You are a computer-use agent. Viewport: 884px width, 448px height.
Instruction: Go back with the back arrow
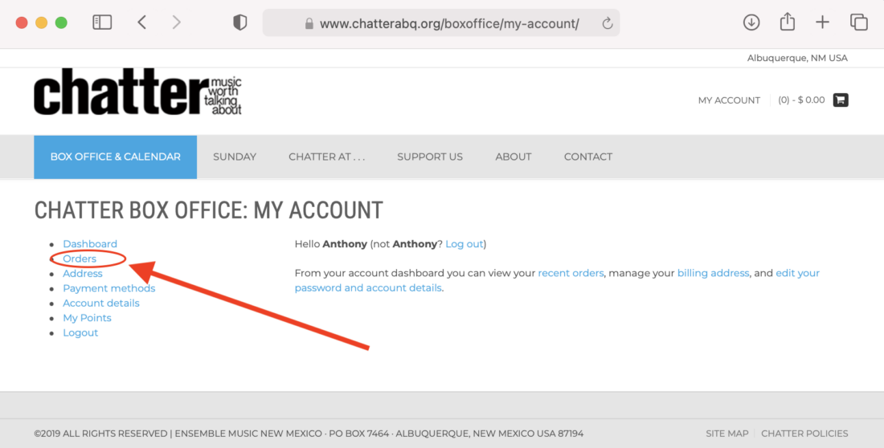point(141,22)
